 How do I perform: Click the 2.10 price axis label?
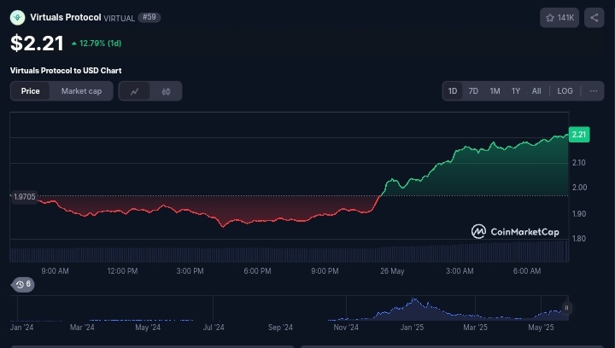[579, 162]
